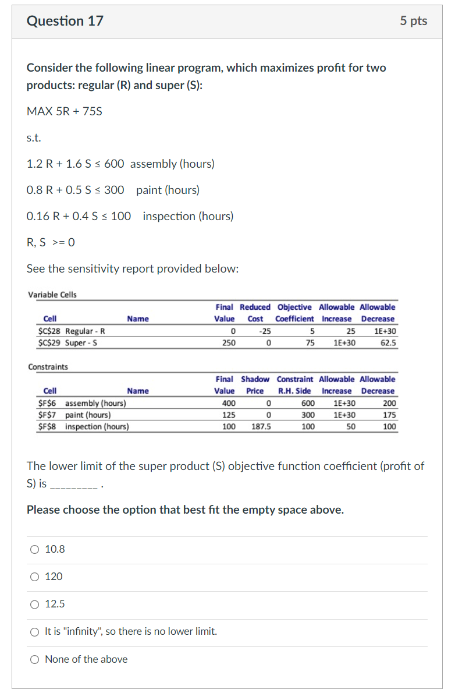Choose the infinity no lower limit option

point(35,632)
